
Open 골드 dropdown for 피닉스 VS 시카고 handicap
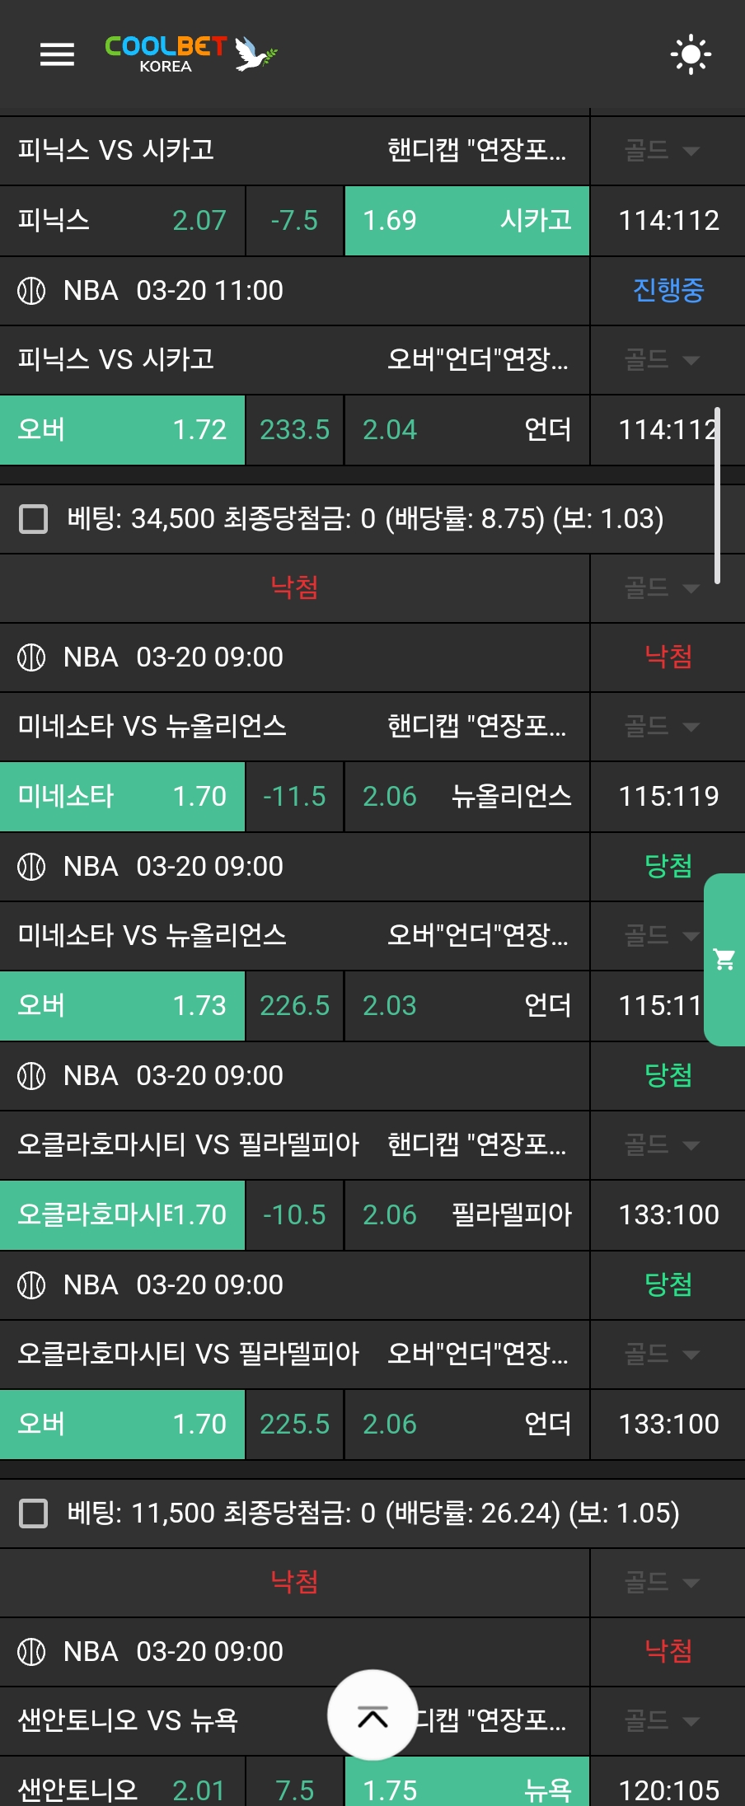tap(662, 150)
